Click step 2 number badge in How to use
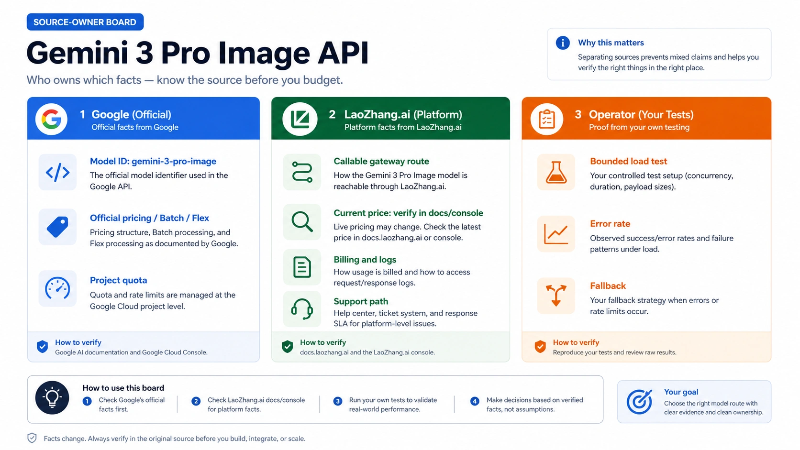This screenshot has height=450, width=800. tap(196, 401)
